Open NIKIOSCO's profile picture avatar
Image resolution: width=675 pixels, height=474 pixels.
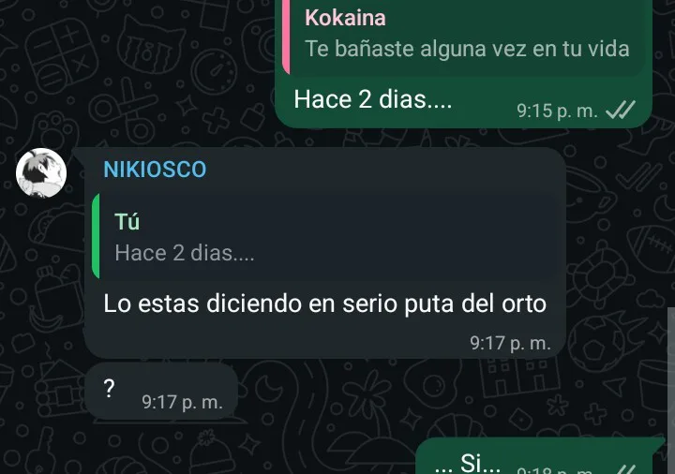(x=41, y=173)
